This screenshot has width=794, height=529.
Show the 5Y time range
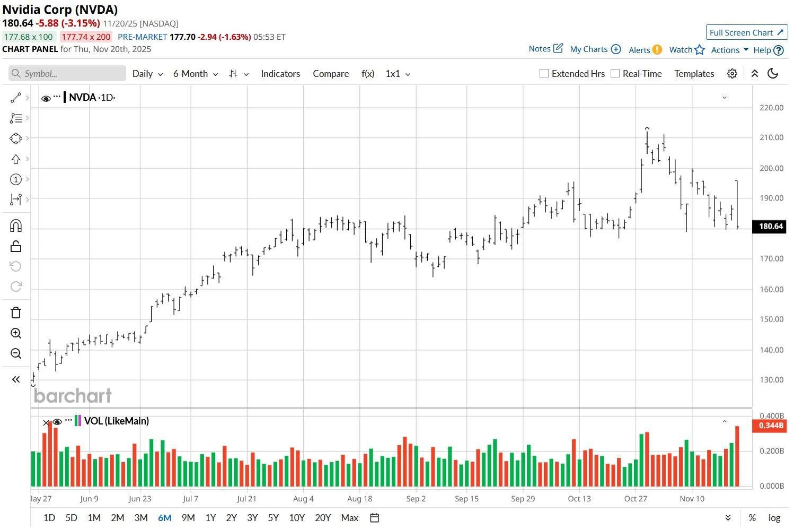(x=273, y=518)
